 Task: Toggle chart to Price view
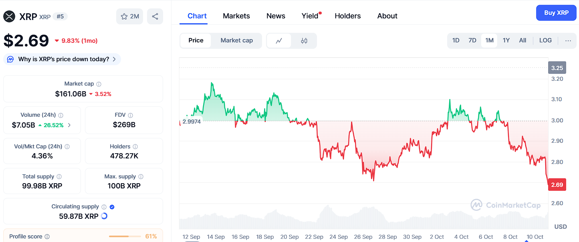click(x=196, y=40)
